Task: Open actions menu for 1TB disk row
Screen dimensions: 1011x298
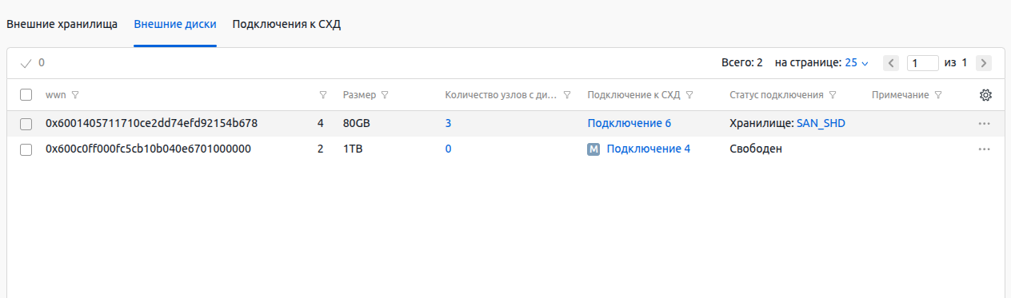Action: pyautogui.click(x=985, y=149)
